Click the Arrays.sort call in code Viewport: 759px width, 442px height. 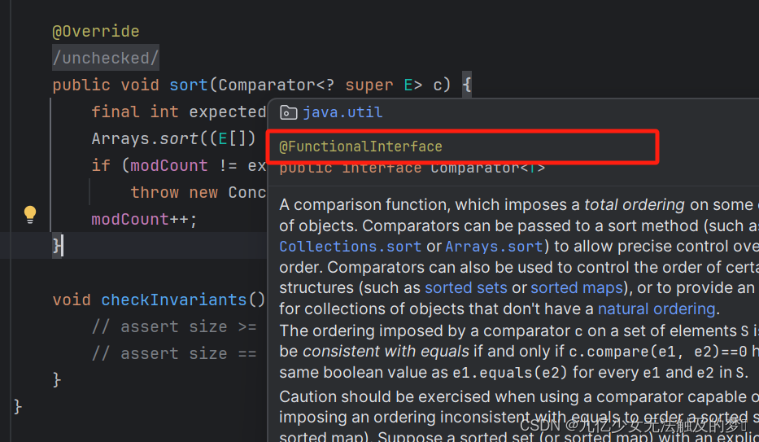[145, 139]
